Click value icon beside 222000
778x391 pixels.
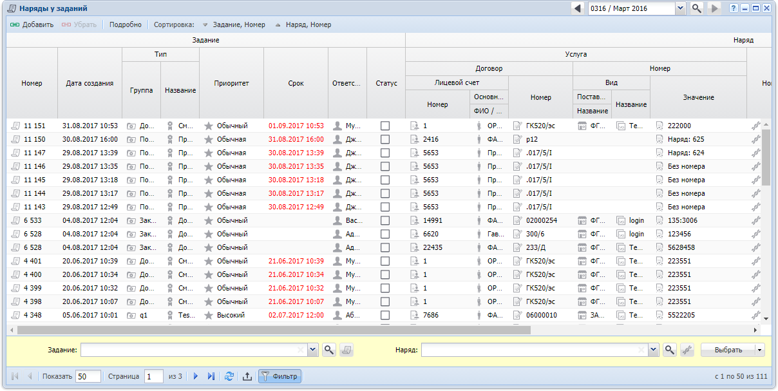point(659,126)
